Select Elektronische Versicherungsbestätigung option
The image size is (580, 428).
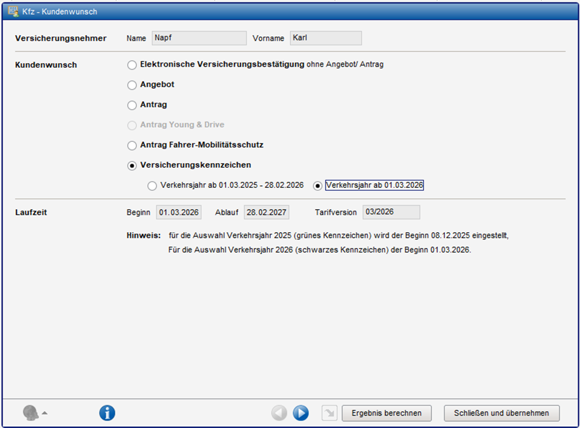coord(132,65)
